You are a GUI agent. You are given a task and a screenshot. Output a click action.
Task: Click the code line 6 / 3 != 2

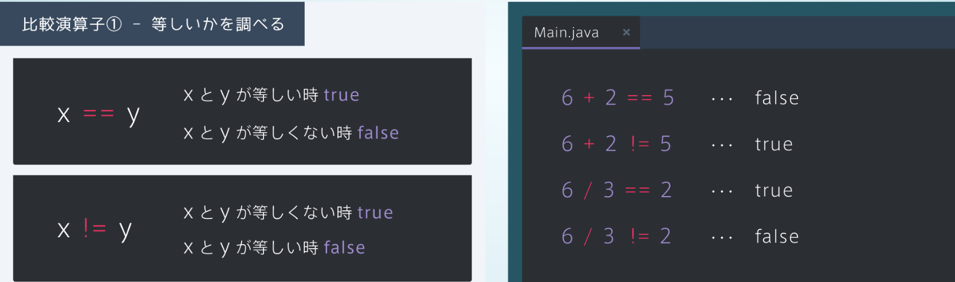616,236
